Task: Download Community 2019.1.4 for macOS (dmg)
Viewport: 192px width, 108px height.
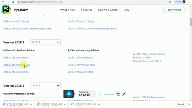Action: pos(81,21)
